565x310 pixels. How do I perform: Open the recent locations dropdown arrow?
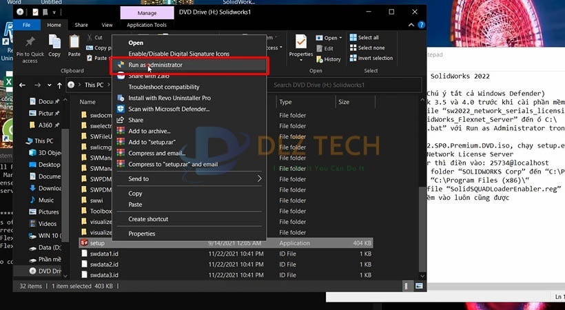(x=50, y=85)
